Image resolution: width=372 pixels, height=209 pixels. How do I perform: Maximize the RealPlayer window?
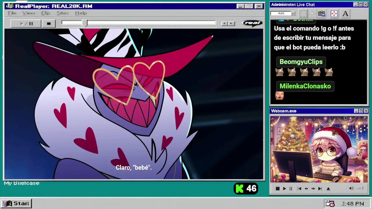(x=249, y=6)
